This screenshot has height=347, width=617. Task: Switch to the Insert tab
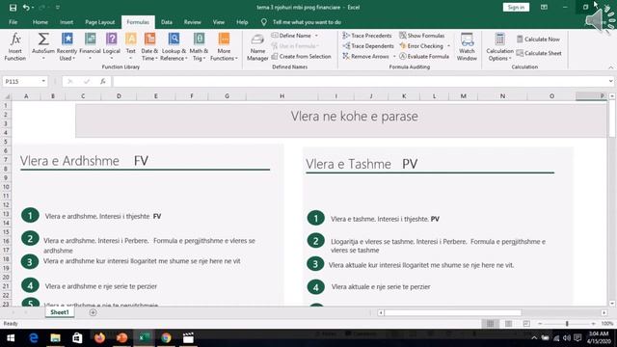point(67,22)
